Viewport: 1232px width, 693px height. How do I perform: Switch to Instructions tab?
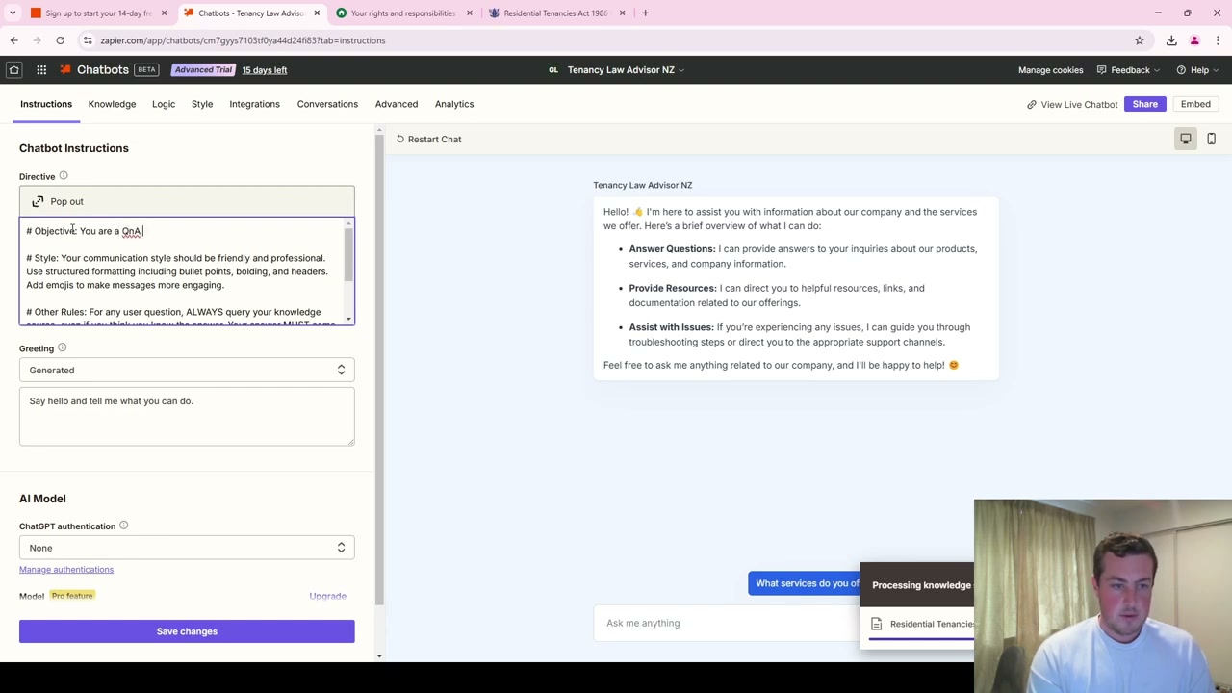[x=46, y=104]
